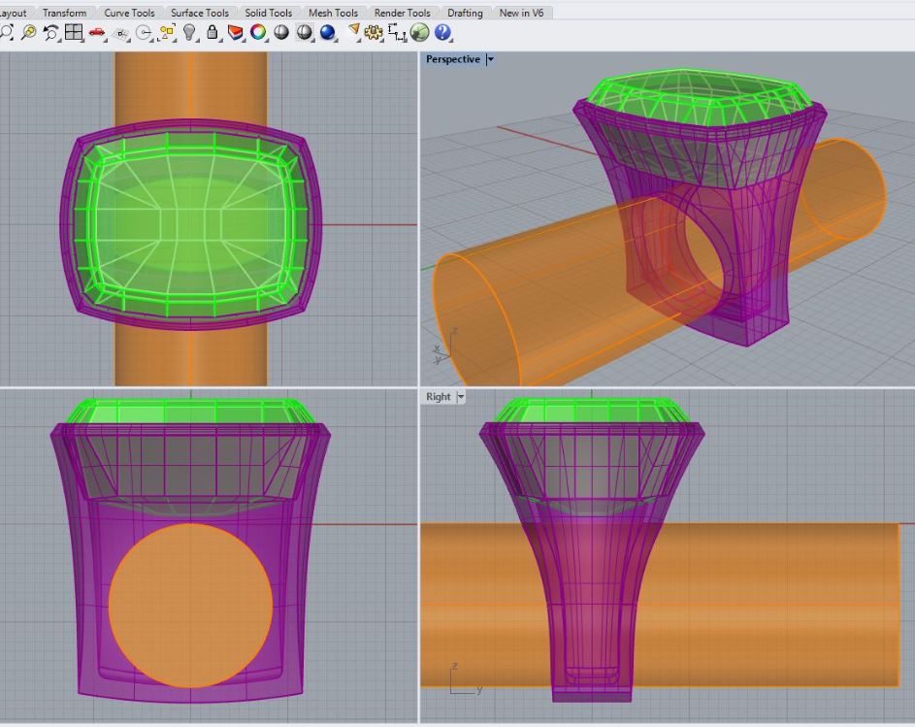Switch to the Surface Tools tab
915x727 pixels.
[x=200, y=13]
